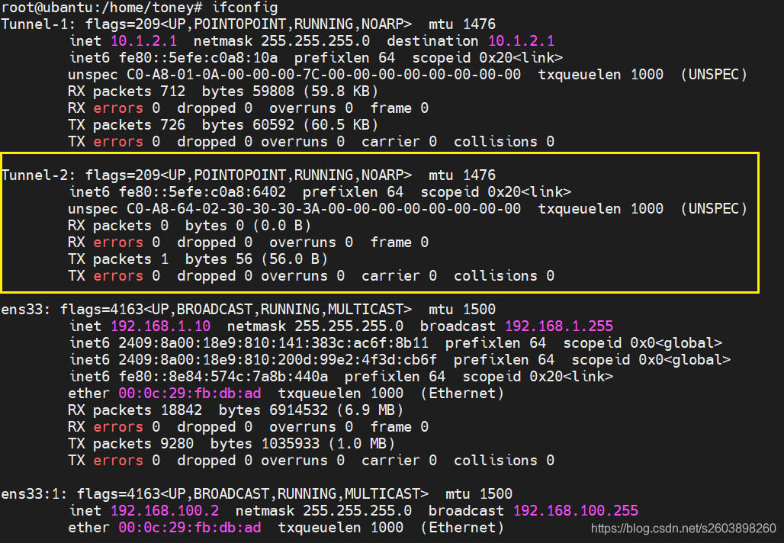Click 'bytes 0 (0.0 B)' in Tunnel-2
The width and height of the screenshot is (784, 543).
coord(248,226)
